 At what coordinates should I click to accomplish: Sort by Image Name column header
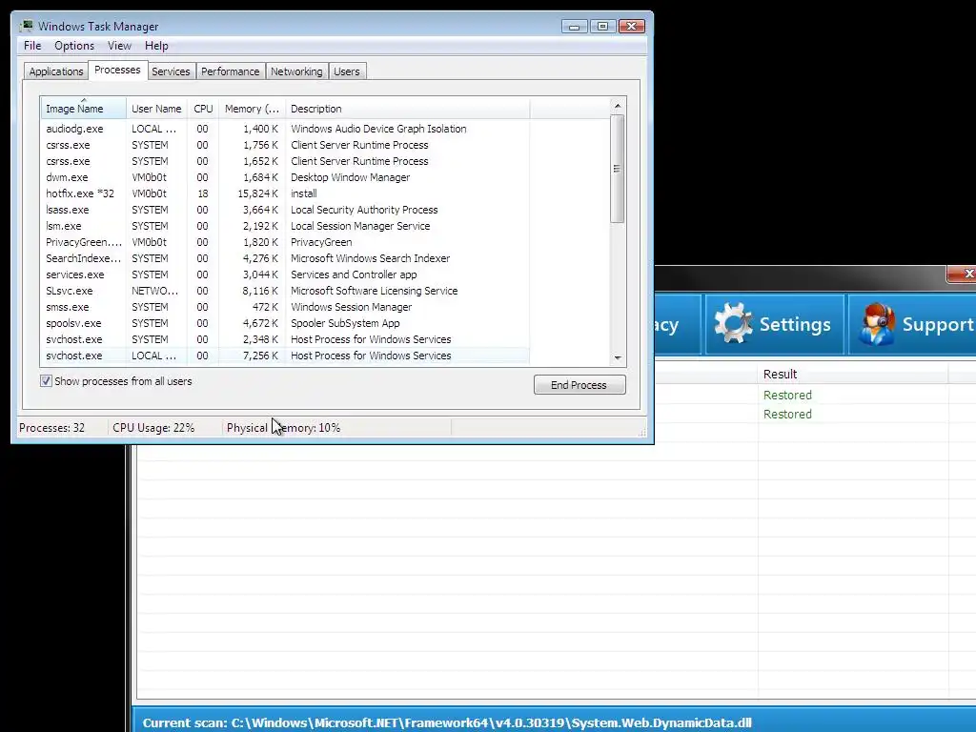coord(84,109)
